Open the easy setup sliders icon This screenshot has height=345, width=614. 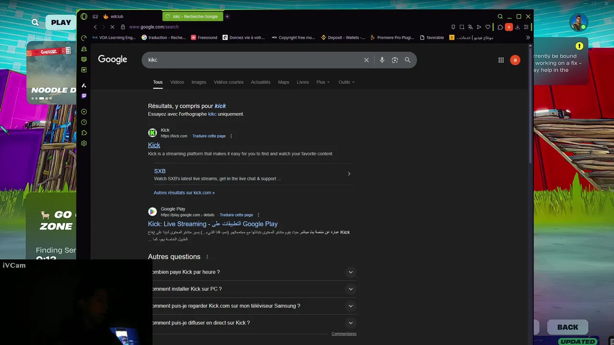526,27
